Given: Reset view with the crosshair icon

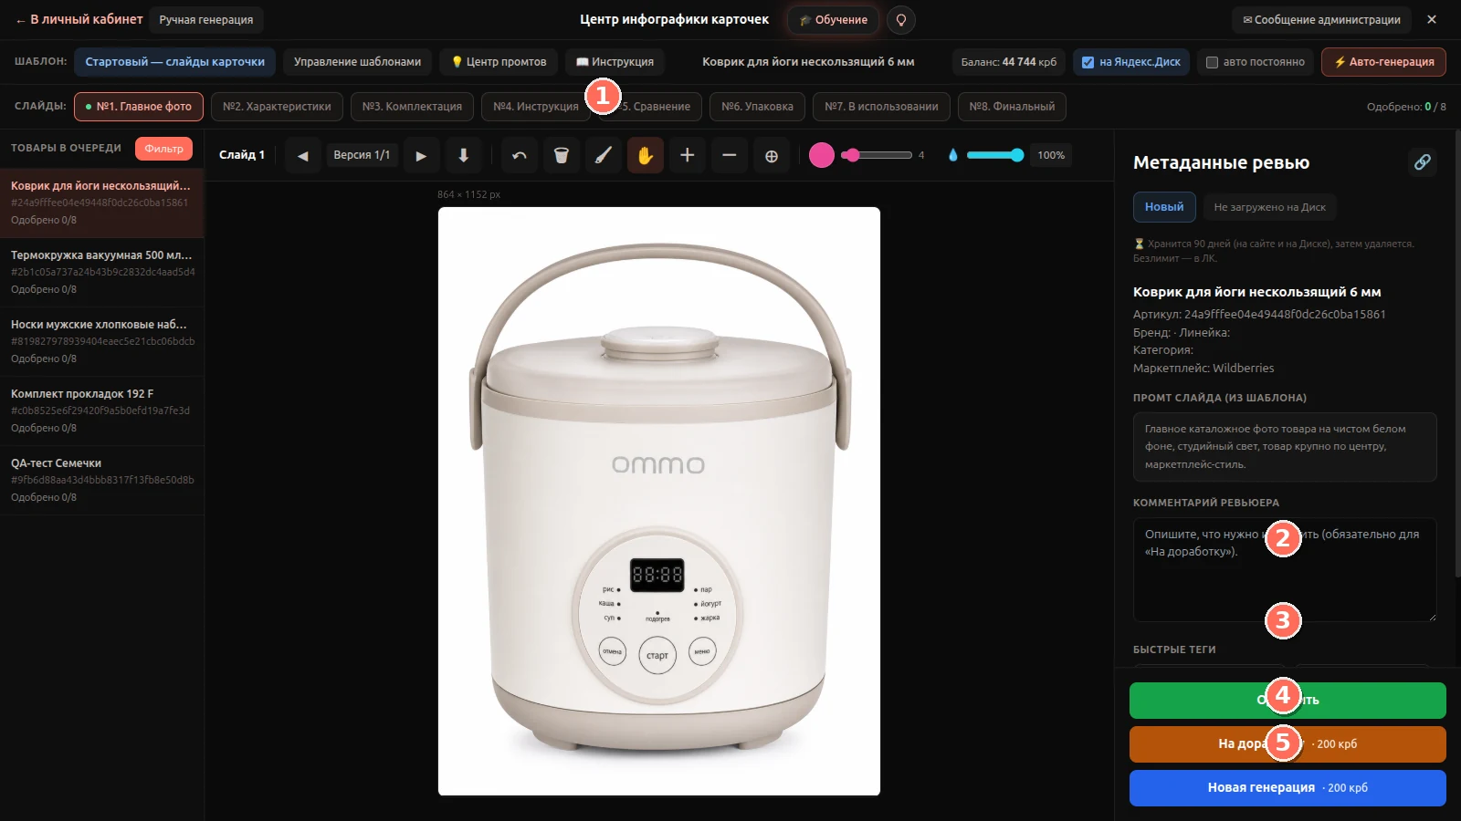Looking at the screenshot, I should tap(772, 155).
